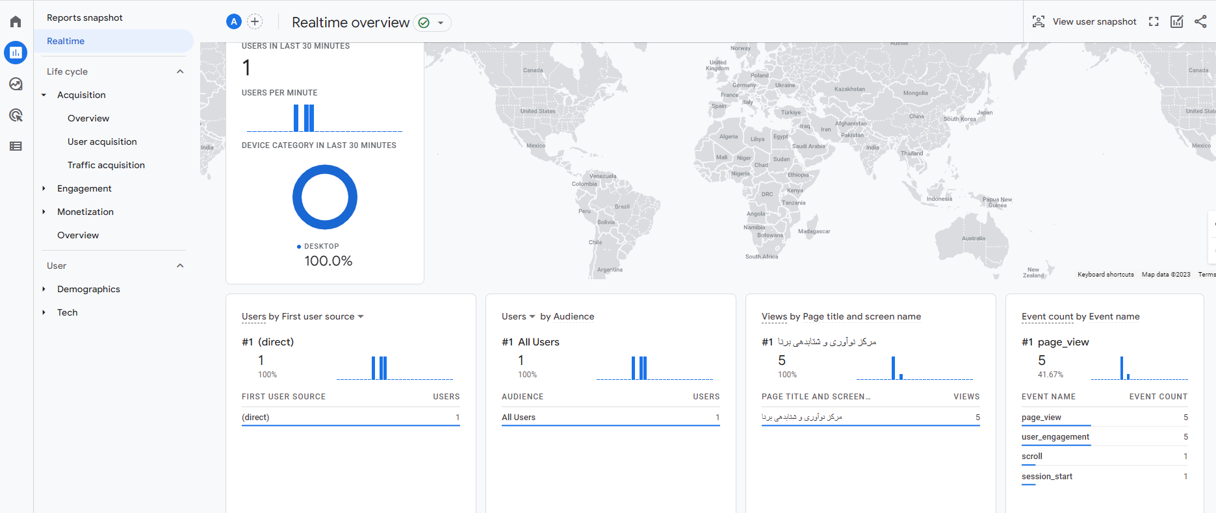Open the customize report icon

click(1177, 21)
